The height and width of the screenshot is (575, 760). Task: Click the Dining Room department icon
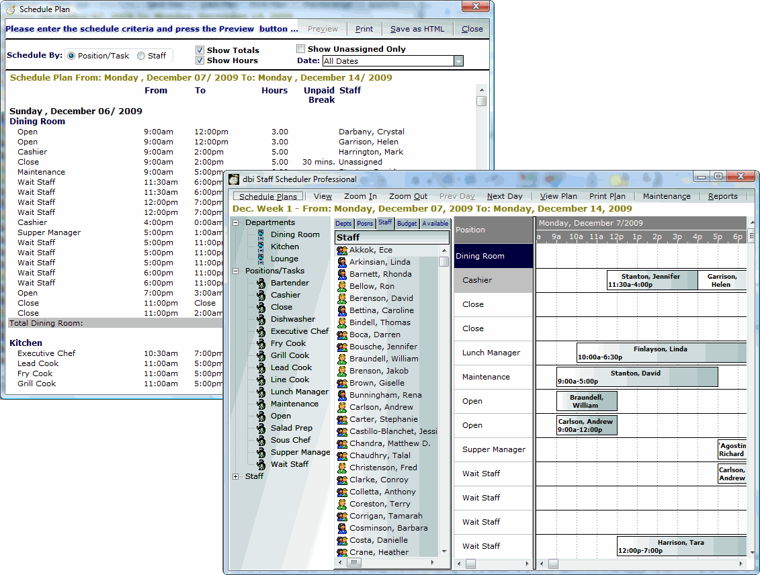(261, 234)
